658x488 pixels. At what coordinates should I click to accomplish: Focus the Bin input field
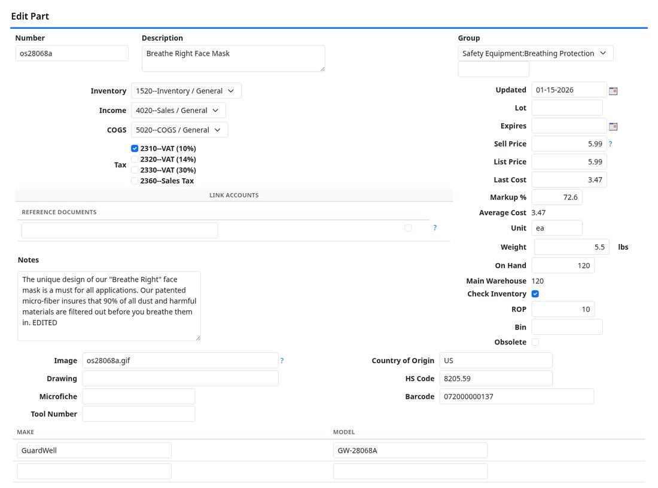point(567,327)
